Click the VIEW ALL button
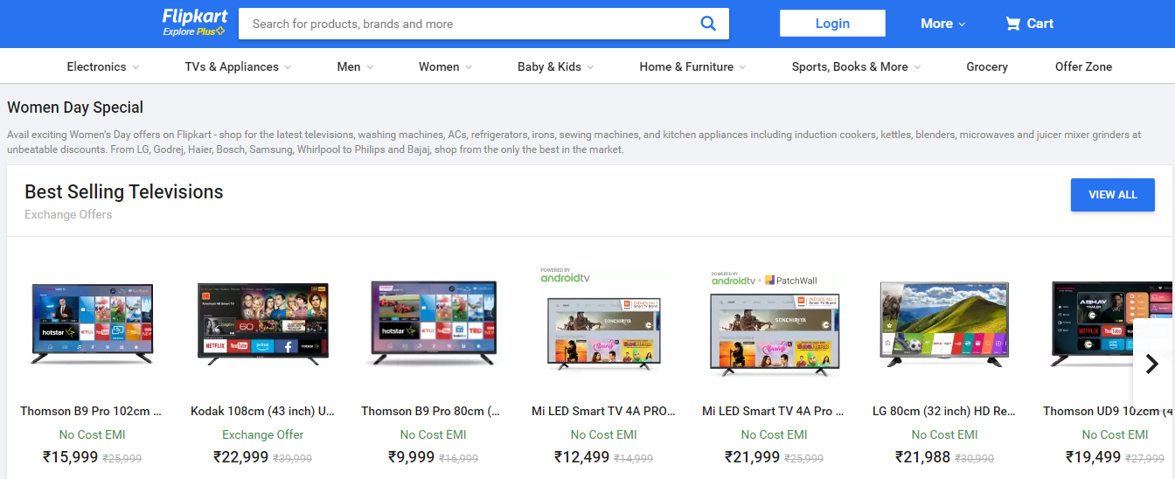The height and width of the screenshot is (479, 1175). 1112,195
